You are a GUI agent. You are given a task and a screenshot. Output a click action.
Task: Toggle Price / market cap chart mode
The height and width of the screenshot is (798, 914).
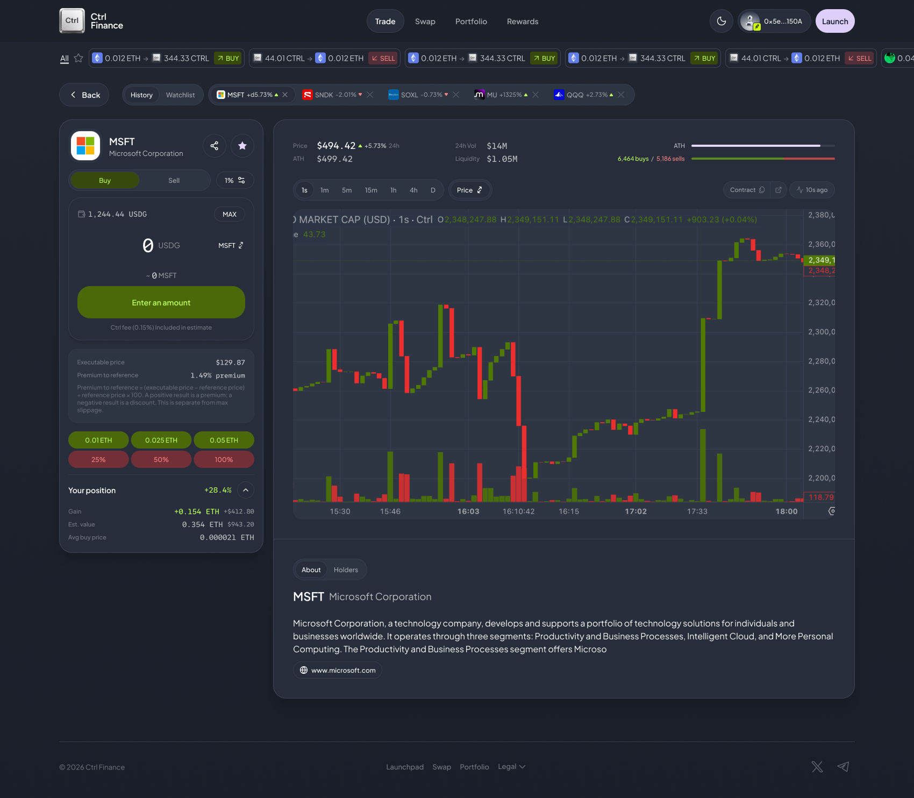[x=470, y=190]
